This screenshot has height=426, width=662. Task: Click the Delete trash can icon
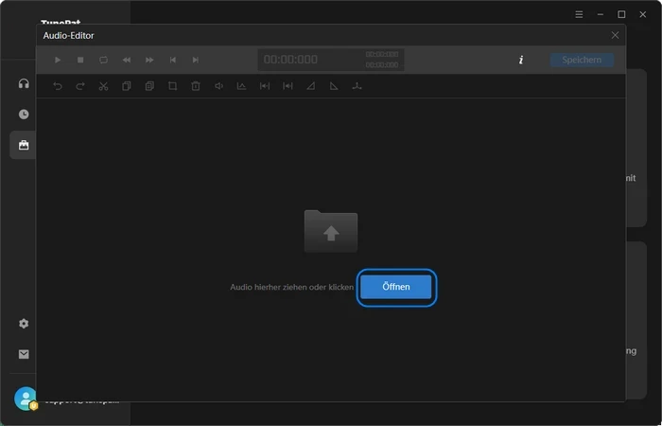point(196,86)
